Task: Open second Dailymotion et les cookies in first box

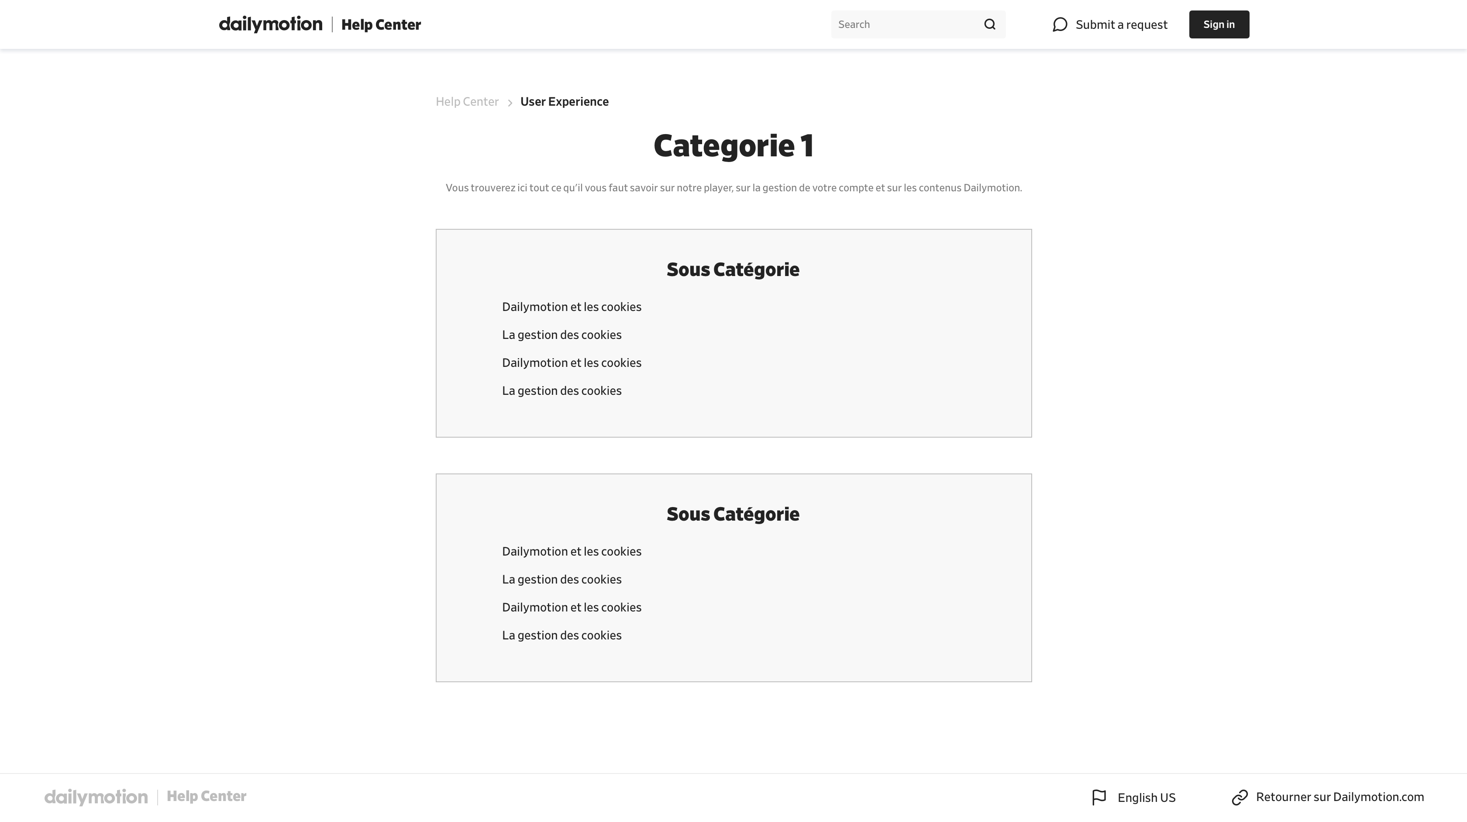Action: click(x=572, y=363)
